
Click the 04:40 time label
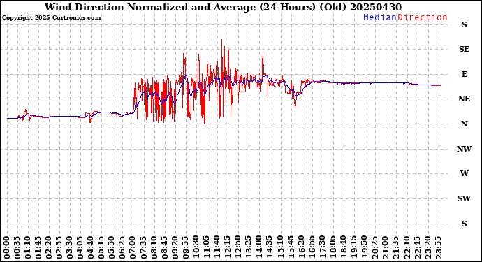pos(91,247)
